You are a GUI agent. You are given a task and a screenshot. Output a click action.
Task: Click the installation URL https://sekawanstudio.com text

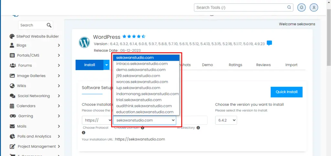(140, 139)
